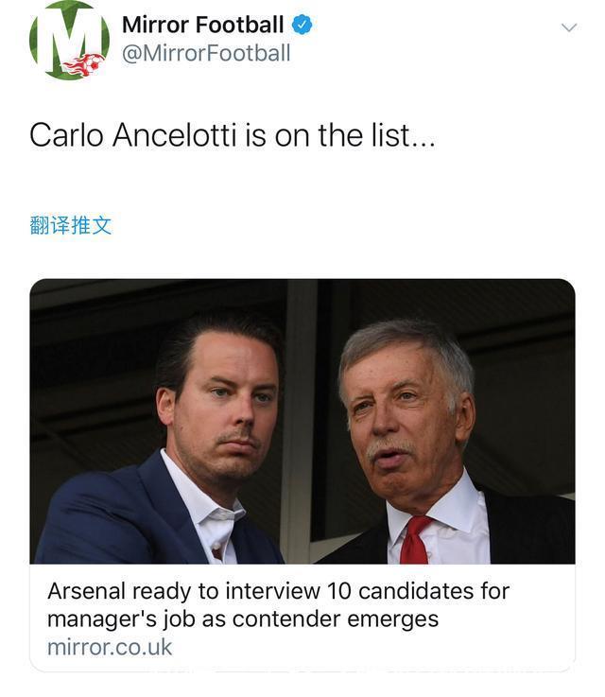The width and height of the screenshot is (605, 697).
Task: Visit the mirror.co.uk domain link
Action: (x=110, y=648)
